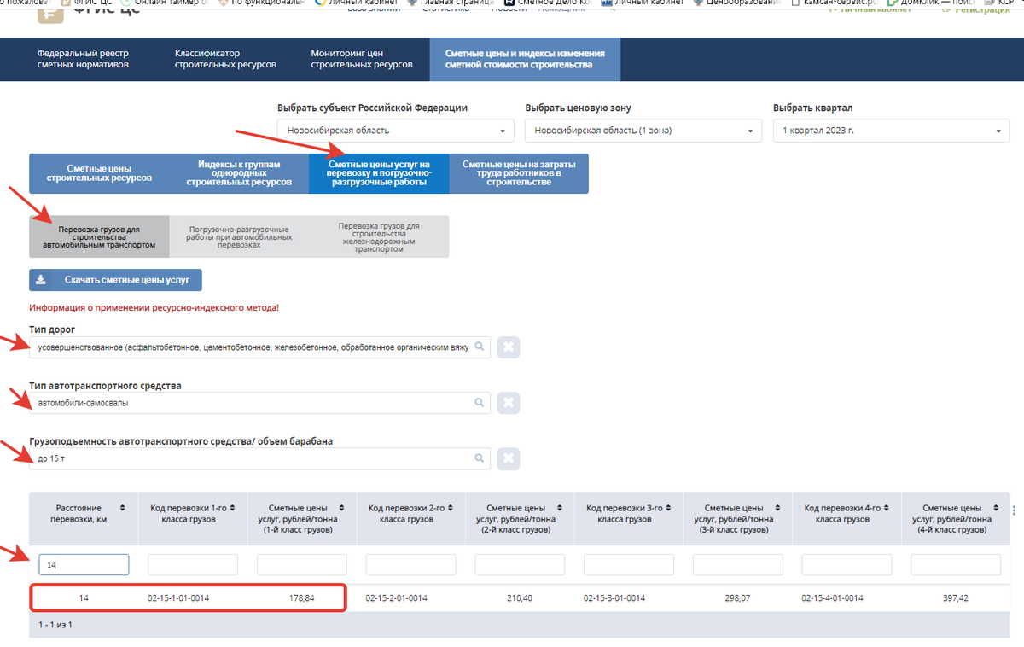Click Код перевозки 1-го класса filter field

click(x=193, y=564)
